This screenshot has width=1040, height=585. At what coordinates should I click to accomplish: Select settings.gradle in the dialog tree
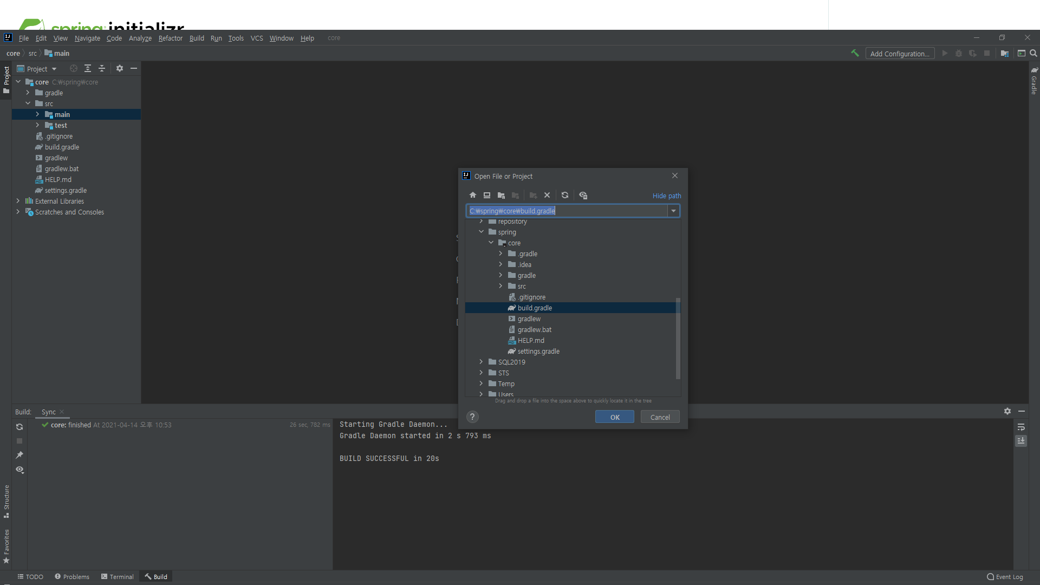pyautogui.click(x=538, y=352)
